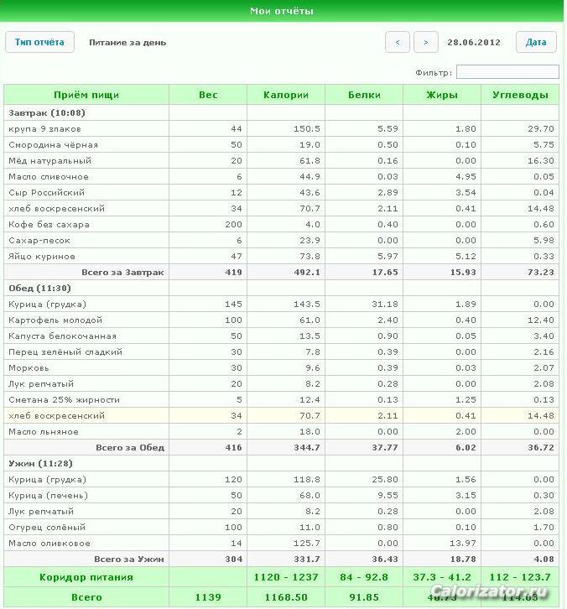Click carbs corridor value 112 - 123.7
Image resolution: width=567 pixels, height=609 pixels.
coord(520,577)
